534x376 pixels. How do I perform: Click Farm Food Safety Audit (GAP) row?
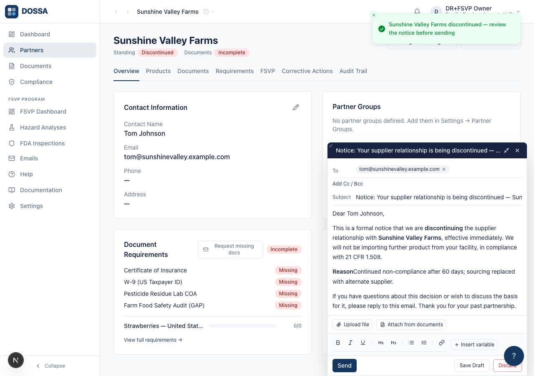pyautogui.click(x=213, y=305)
